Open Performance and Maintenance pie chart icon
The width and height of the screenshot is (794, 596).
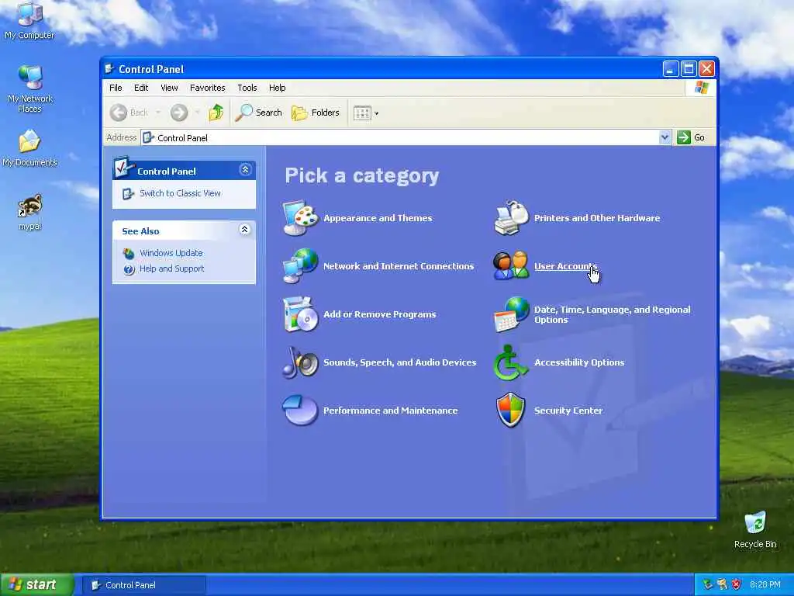[300, 411]
